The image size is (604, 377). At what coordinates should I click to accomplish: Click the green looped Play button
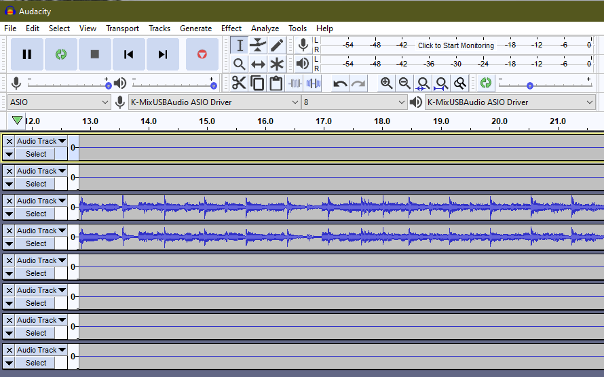click(61, 54)
